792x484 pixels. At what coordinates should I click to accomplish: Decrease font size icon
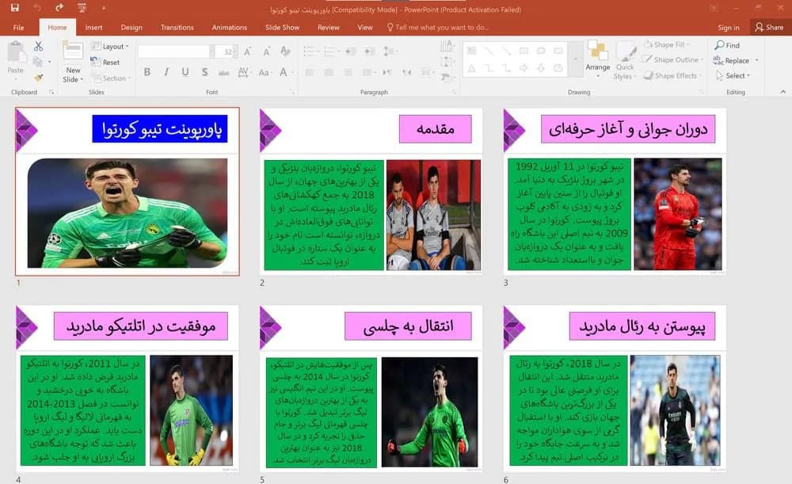(x=266, y=51)
